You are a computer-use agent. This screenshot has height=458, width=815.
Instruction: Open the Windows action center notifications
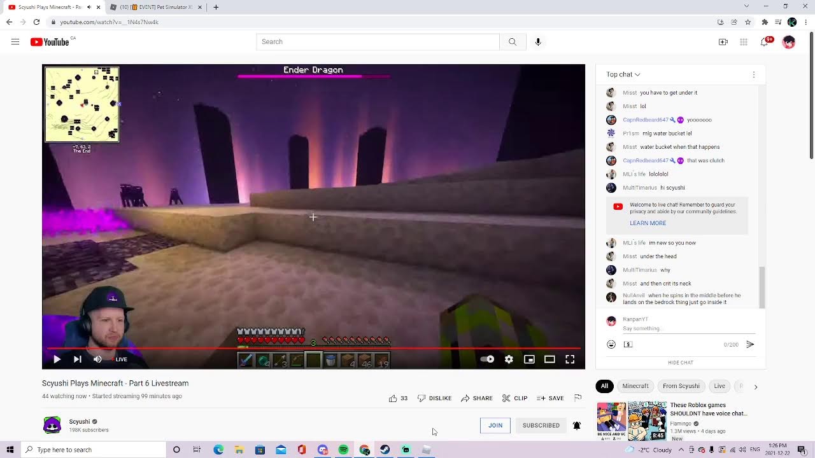(802, 450)
